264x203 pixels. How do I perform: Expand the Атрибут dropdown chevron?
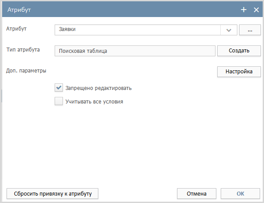pos(229,30)
